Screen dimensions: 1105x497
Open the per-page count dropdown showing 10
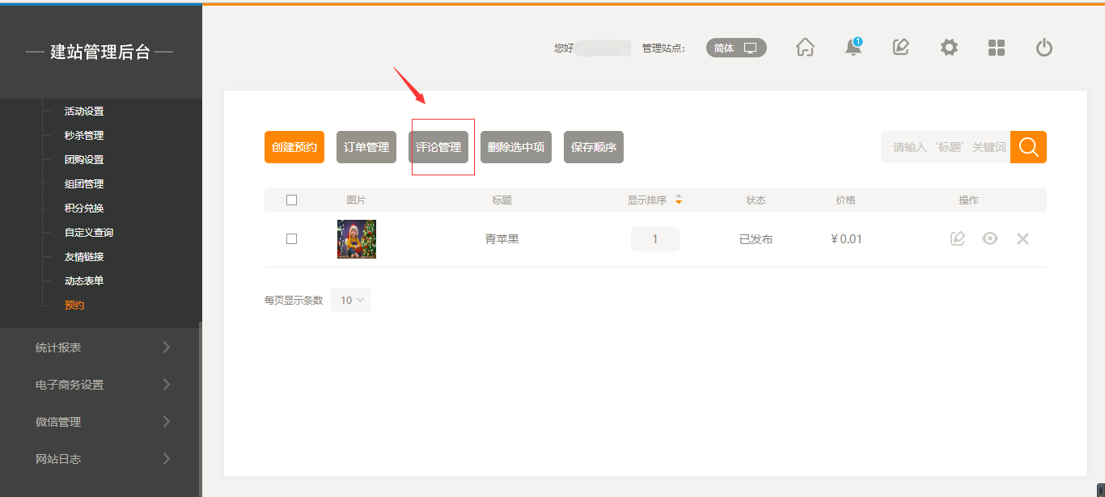[351, 300]
